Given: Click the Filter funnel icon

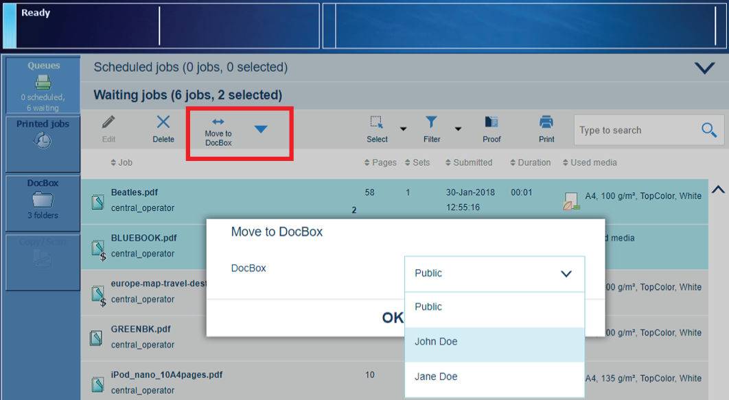Looking at the screenshot, I should click(x=431, y=123).
